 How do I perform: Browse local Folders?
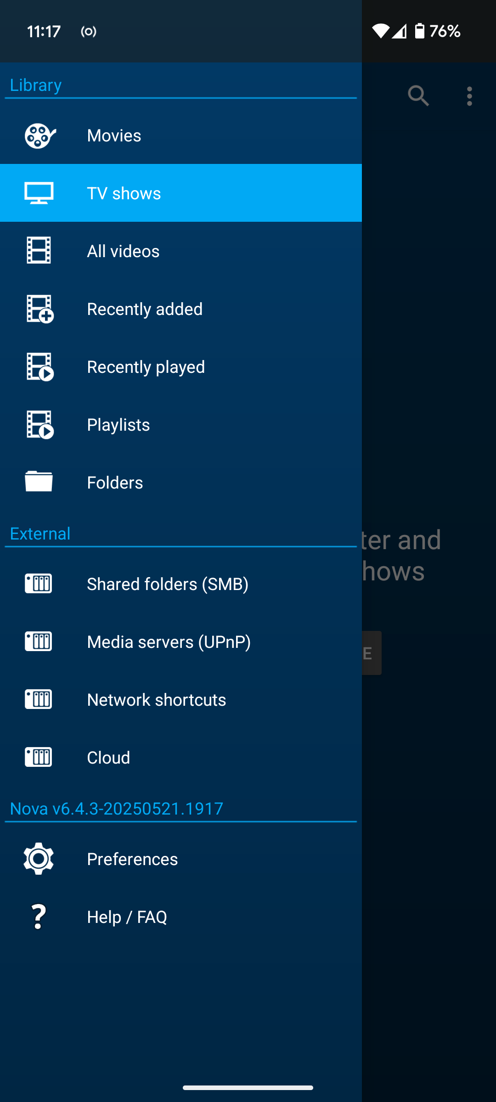pyautogui.click(x=181, y=483)
